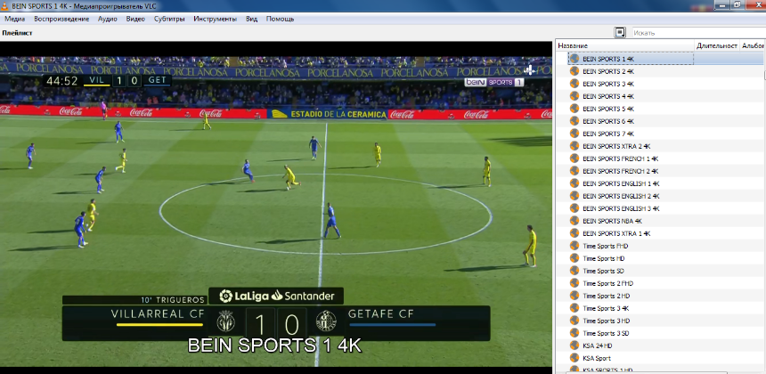The width and height of the screenshot is (766, 374).
Task: Click the stream icon beside Time Sports 3 4K
Action: click(574, 308)
